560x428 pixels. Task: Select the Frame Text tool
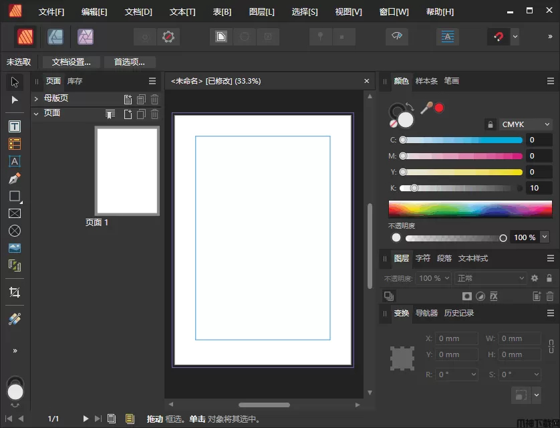coord(15,126)
